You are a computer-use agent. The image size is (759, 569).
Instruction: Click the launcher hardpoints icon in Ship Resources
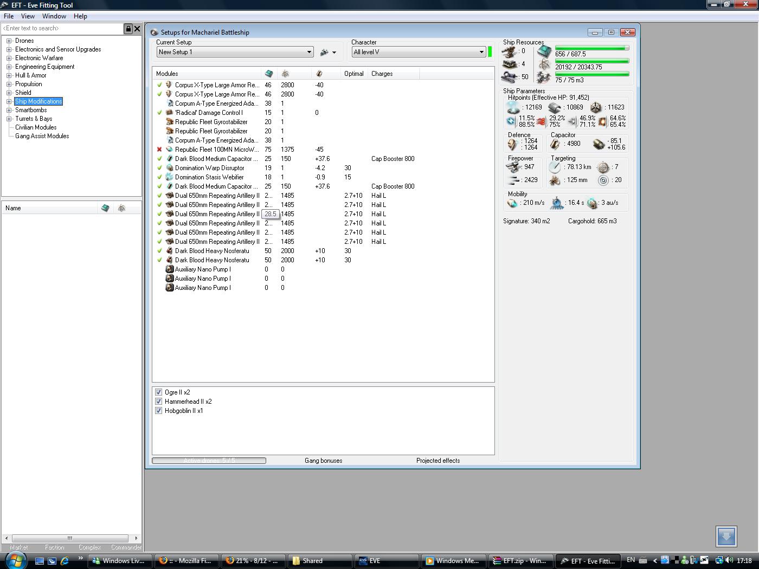point(510,64)
